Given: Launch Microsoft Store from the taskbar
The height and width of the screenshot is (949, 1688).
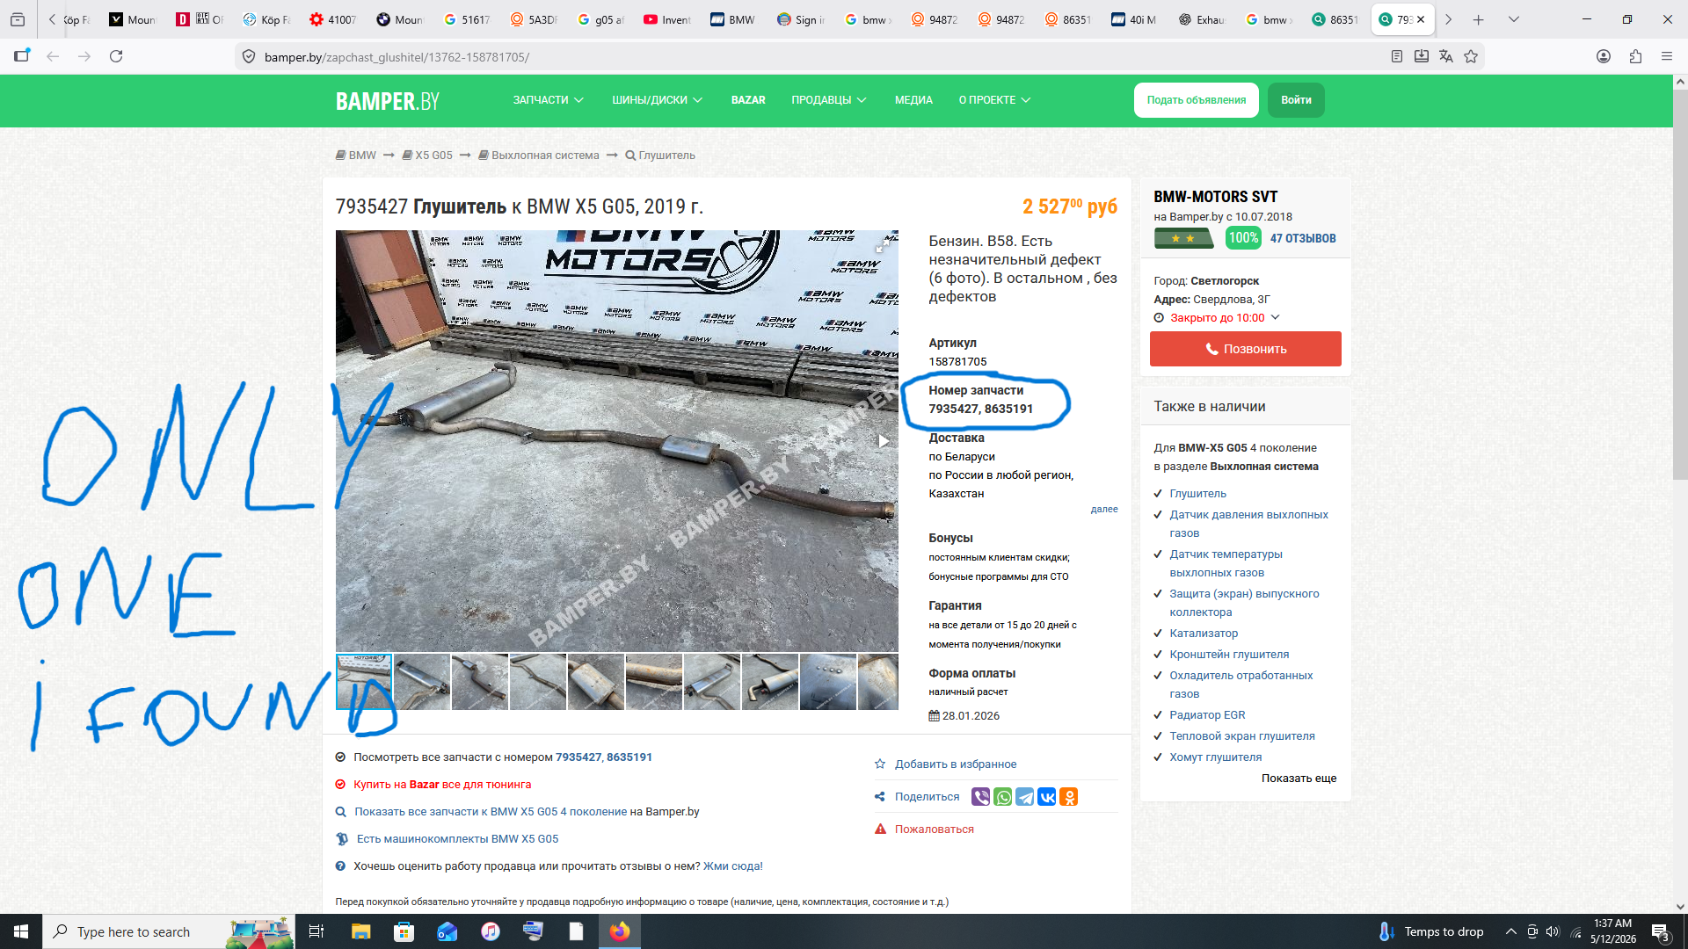Looking at the screenshot, I should pos(404,931).
